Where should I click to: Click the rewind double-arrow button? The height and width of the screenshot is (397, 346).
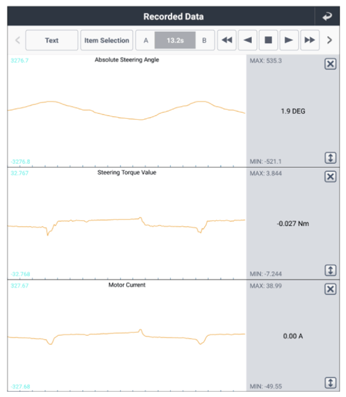[x=227, y=40]
